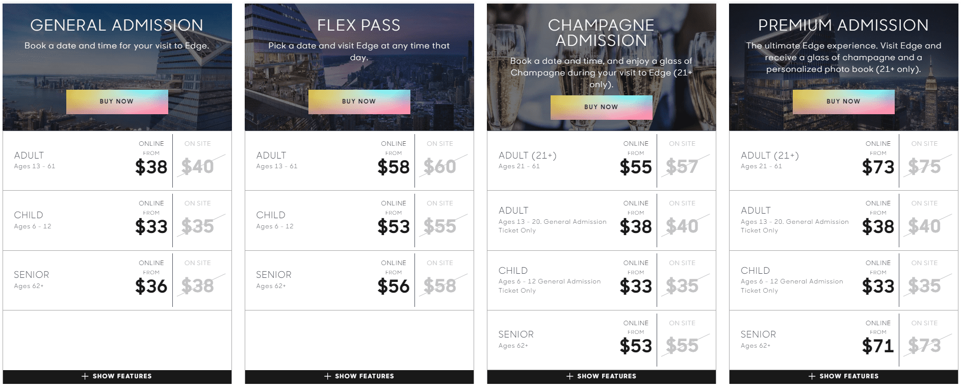
Task: Click crossed-out $75 on-site Premium price
Action: point(924,167)
